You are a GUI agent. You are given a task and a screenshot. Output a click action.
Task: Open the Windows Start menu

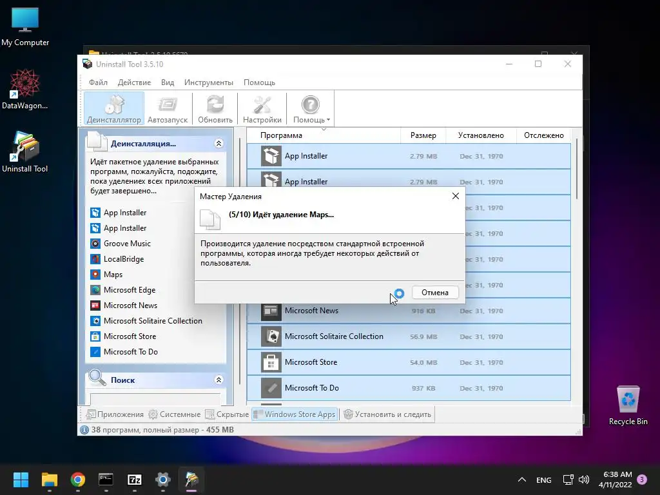tap(21, 480)
